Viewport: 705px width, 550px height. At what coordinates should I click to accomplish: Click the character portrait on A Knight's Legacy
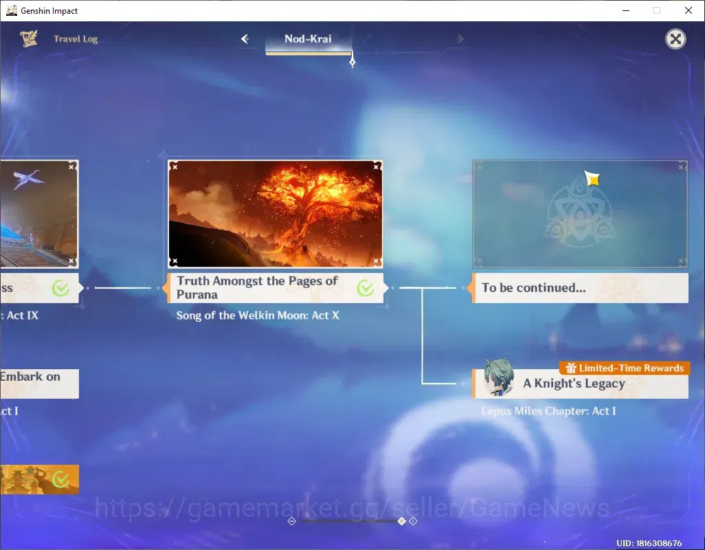coord(499,377)
